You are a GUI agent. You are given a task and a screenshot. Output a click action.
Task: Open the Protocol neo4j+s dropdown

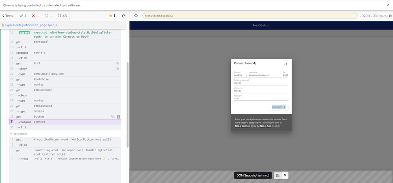(241, 75)
